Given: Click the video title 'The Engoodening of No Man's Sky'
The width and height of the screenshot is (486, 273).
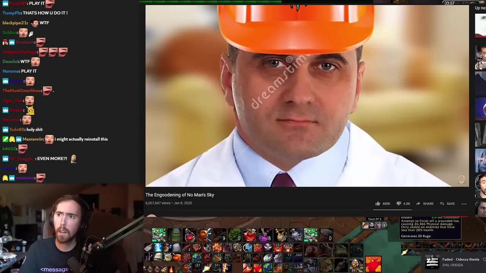Looking at the screenshot, I should click(180, 195).
